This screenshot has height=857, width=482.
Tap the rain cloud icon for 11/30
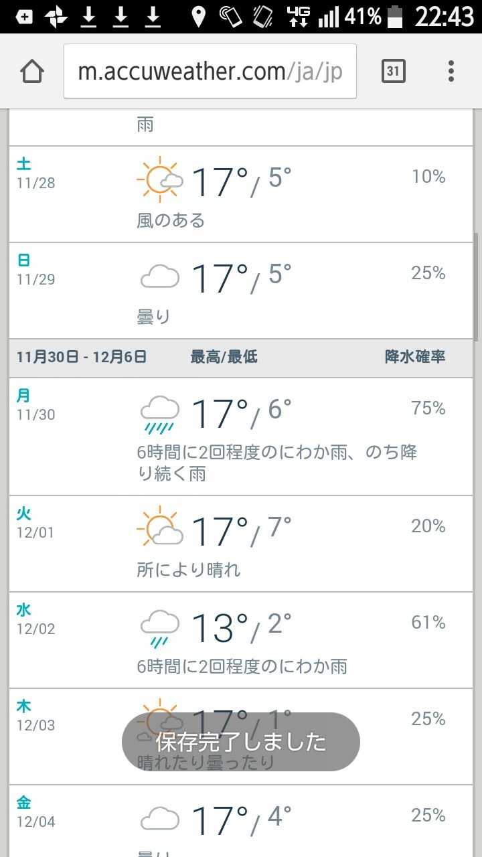click(160, 412)
